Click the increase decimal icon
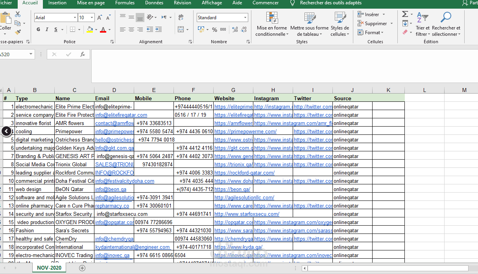This screenshot has height=274, width=478. pos(235,29)
